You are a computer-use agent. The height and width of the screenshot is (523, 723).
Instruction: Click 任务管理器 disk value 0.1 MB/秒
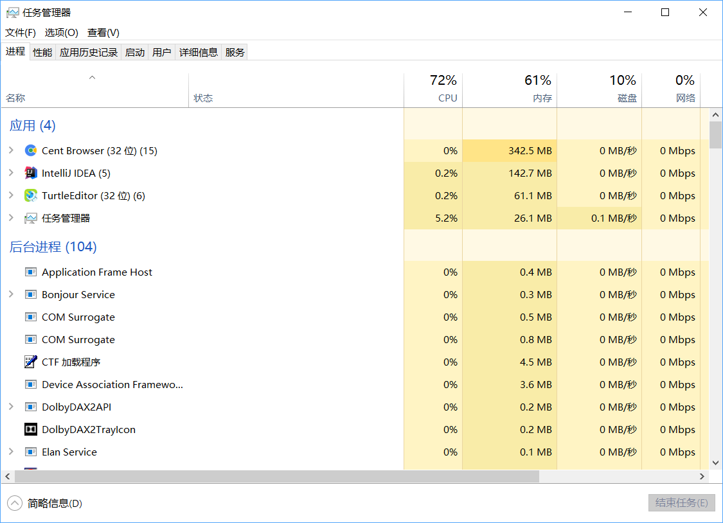click(614, 218)
